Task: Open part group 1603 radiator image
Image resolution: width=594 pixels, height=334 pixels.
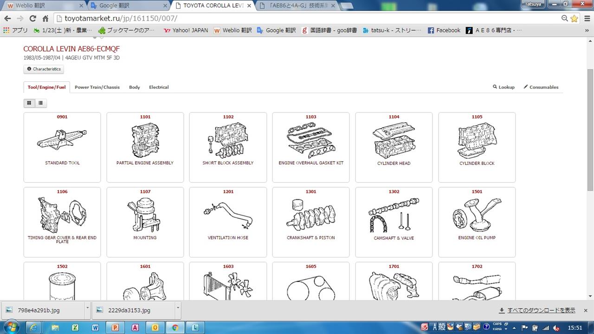Action: [228, 286]
